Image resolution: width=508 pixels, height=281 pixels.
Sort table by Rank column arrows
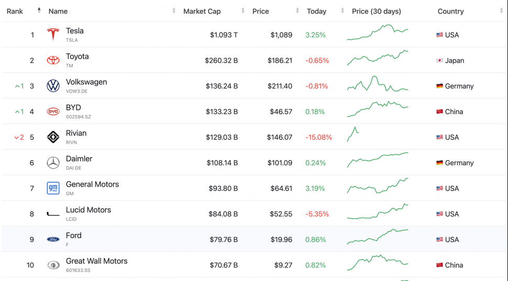(39, 11)
